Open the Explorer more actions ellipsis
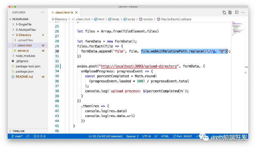Screen dimensions: 256x149 [43, 12]
